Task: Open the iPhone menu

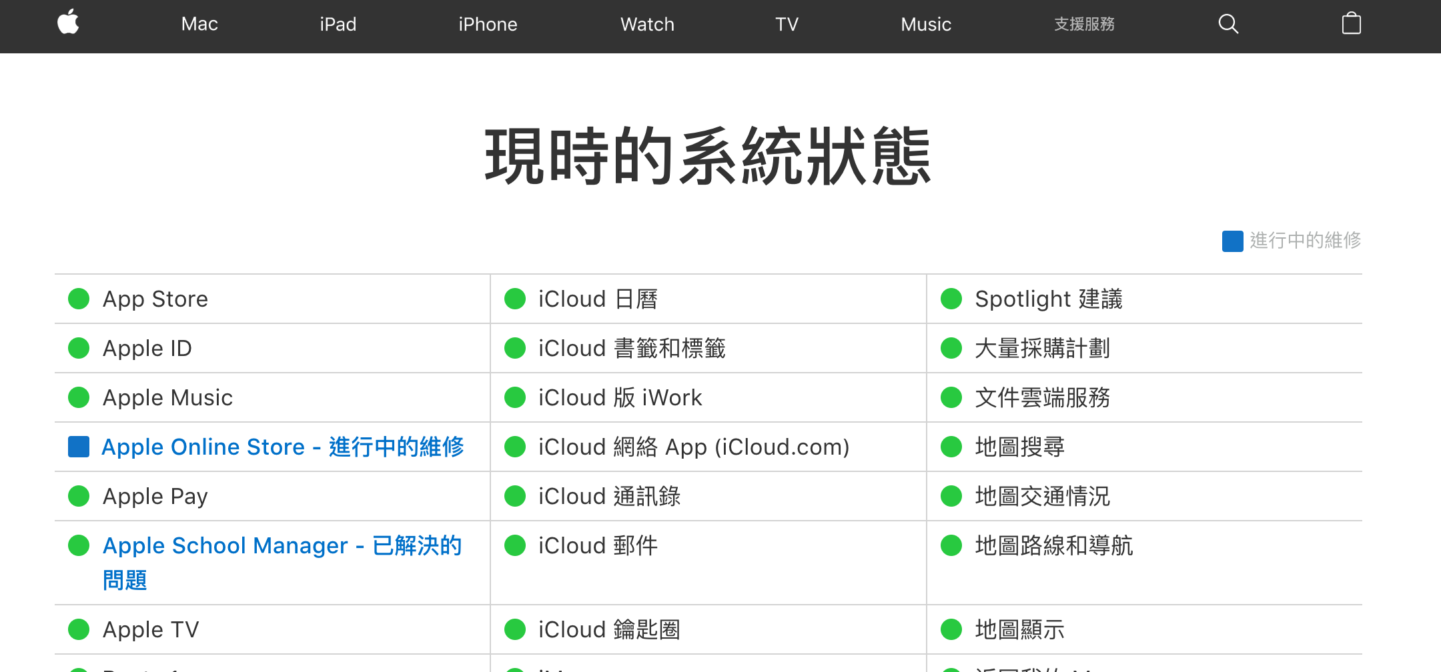Action: tap(488, 24)
